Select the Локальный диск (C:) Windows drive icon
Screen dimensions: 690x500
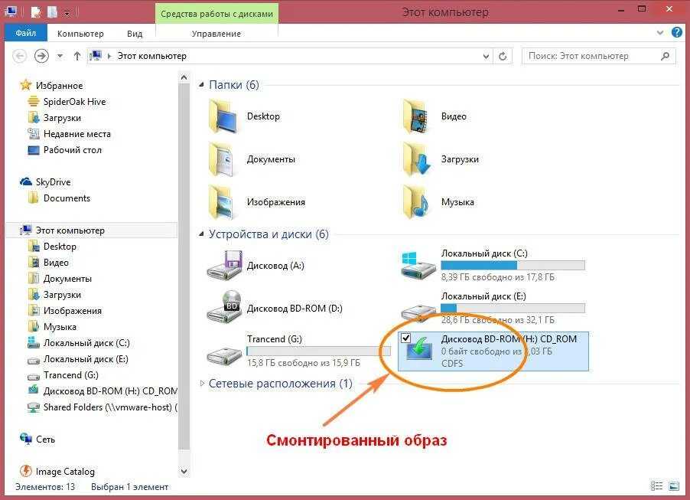[x=418, y=265]
